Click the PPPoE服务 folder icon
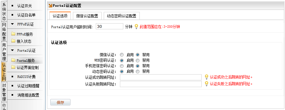This screenshot has width=285, height=110. click(x=13, y=34)
